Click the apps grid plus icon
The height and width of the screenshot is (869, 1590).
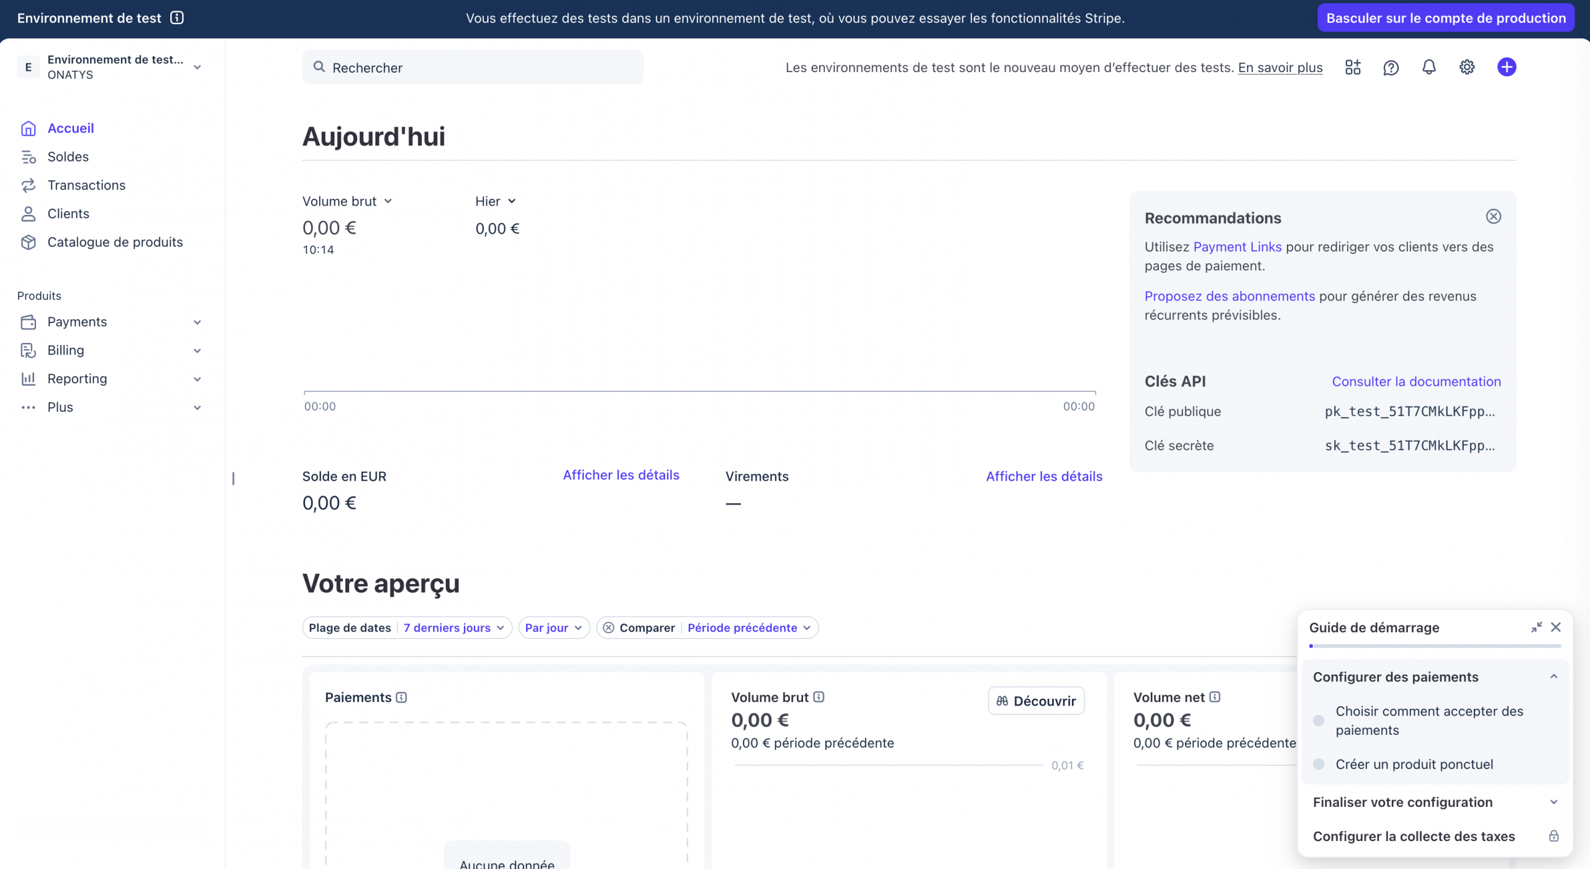pyautogui.click(x=1353, y=67)
